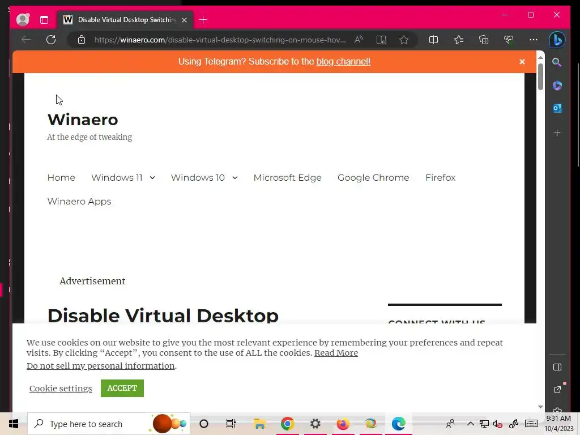Switch to Microsoft Edge on taskbar

point(398,424)
